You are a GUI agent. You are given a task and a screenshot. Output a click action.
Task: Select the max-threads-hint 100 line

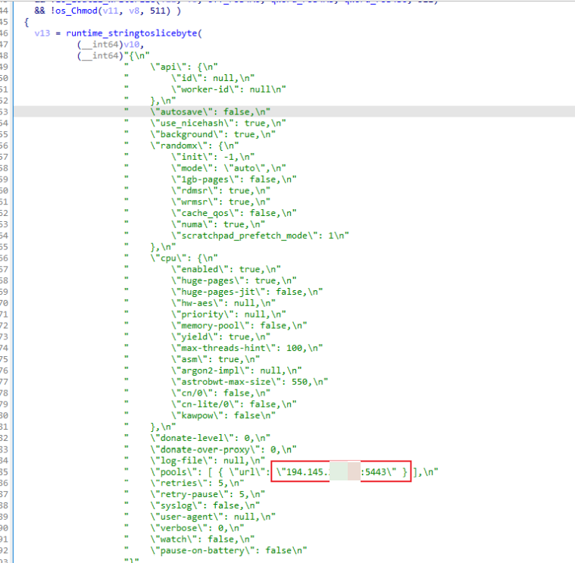(x=247, y=348)
